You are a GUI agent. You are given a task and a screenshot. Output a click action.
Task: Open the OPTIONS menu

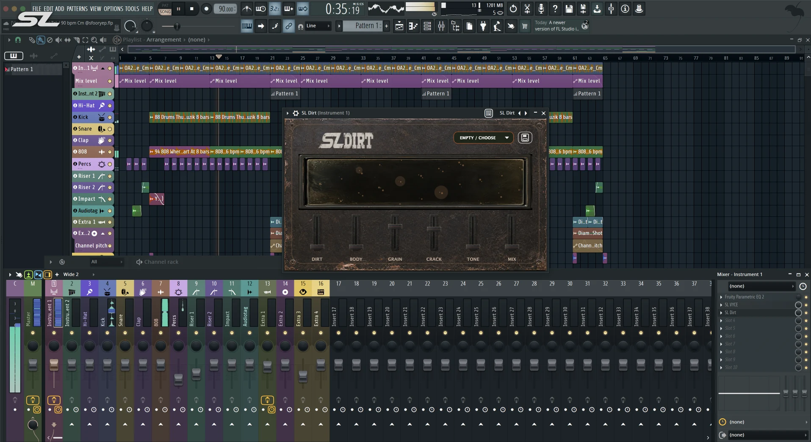pos(113,8)
